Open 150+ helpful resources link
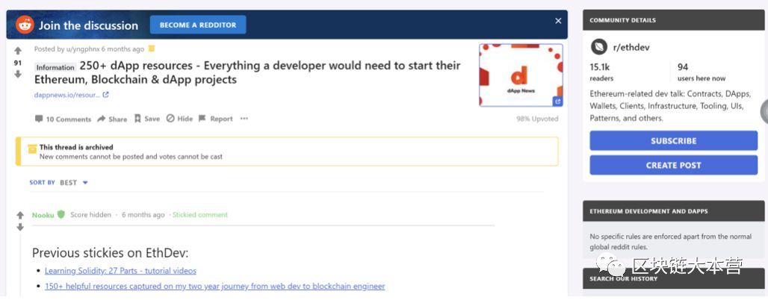 point(214,286)
